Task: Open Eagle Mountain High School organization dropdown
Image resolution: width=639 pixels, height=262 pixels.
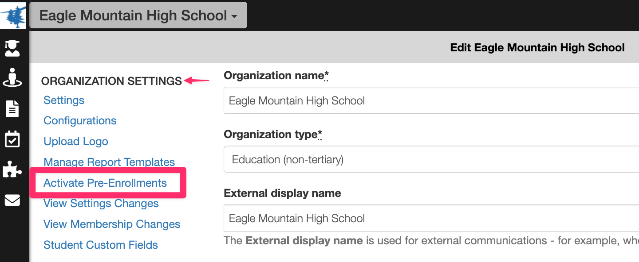Action: pos(138,15)
